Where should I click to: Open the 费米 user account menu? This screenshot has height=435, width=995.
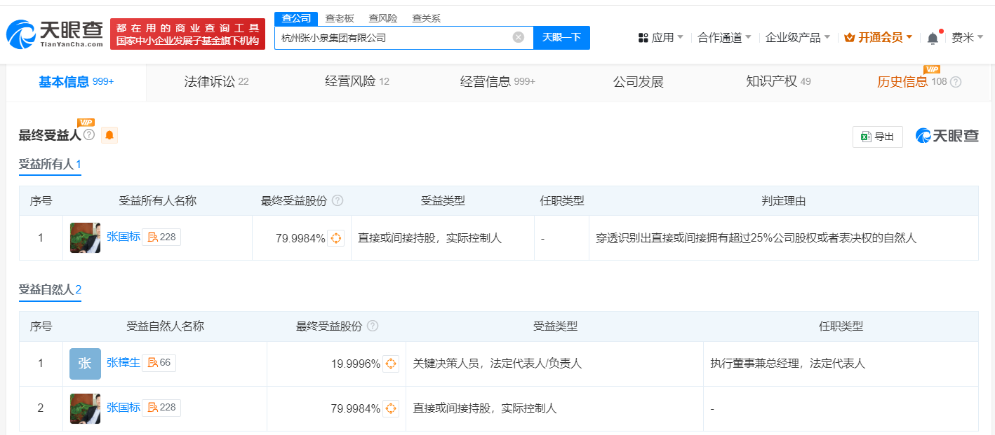(x=967, y=38)
